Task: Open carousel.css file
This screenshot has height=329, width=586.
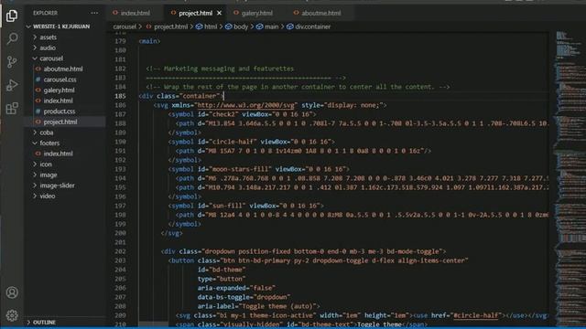Action: [60, 80]
